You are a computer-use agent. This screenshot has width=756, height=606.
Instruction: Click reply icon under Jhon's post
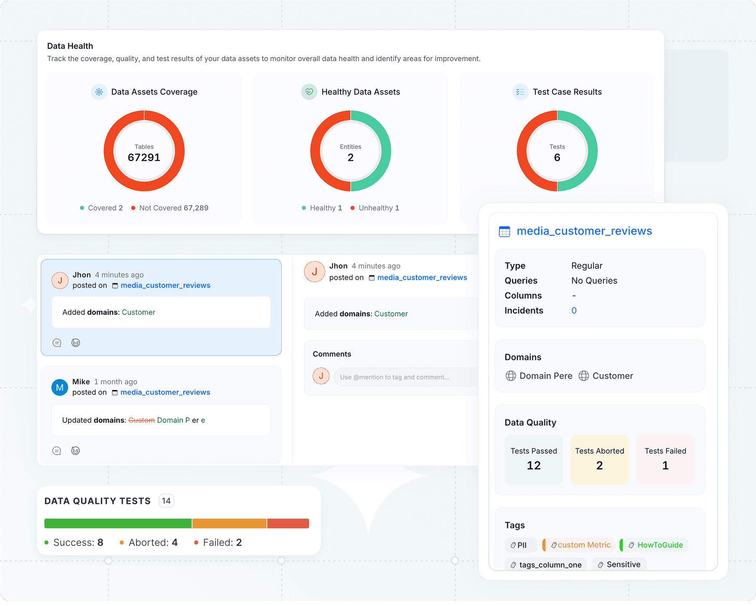coord(57,343)
